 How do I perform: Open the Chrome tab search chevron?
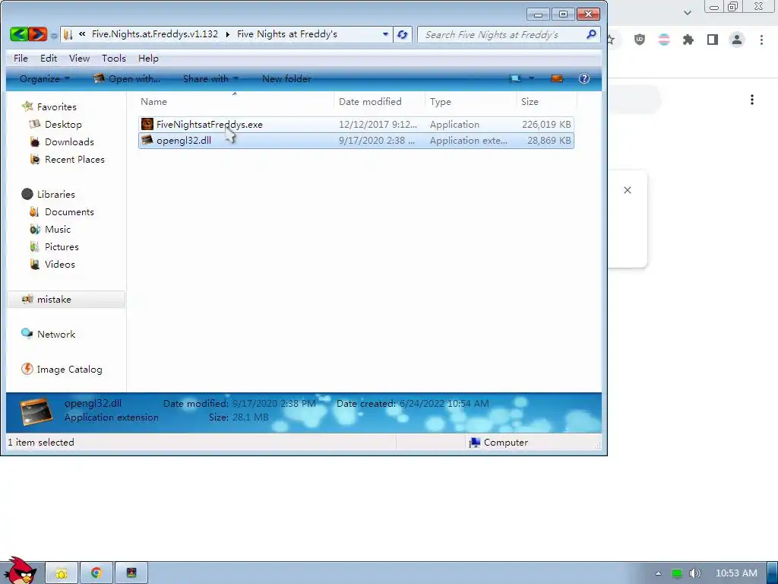click(x=687, y=12)
